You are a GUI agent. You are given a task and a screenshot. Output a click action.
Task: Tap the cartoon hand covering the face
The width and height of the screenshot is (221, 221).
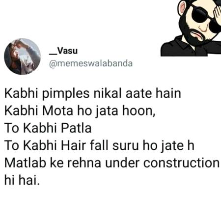[217, 14]
